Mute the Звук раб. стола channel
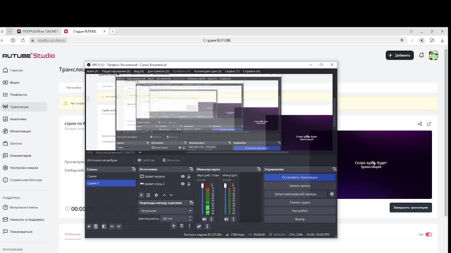Screen dimensions: 451x253 click(204, 219)
